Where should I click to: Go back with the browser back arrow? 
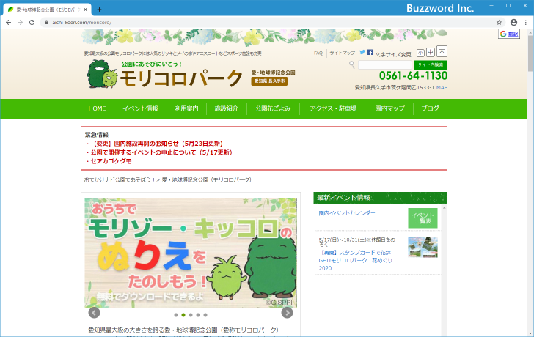(x=9, y=23)
